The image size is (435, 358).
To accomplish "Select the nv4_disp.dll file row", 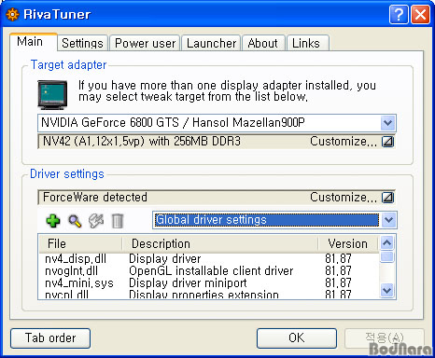I will 208,258.
